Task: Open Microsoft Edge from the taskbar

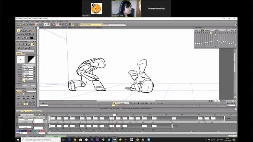Action: pyautogui.click(x=70, y=140)
